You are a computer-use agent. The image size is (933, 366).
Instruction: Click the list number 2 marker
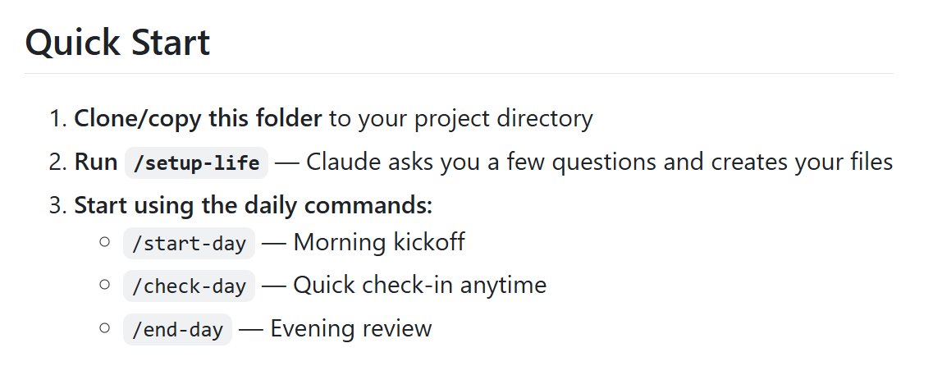[57, 162]
